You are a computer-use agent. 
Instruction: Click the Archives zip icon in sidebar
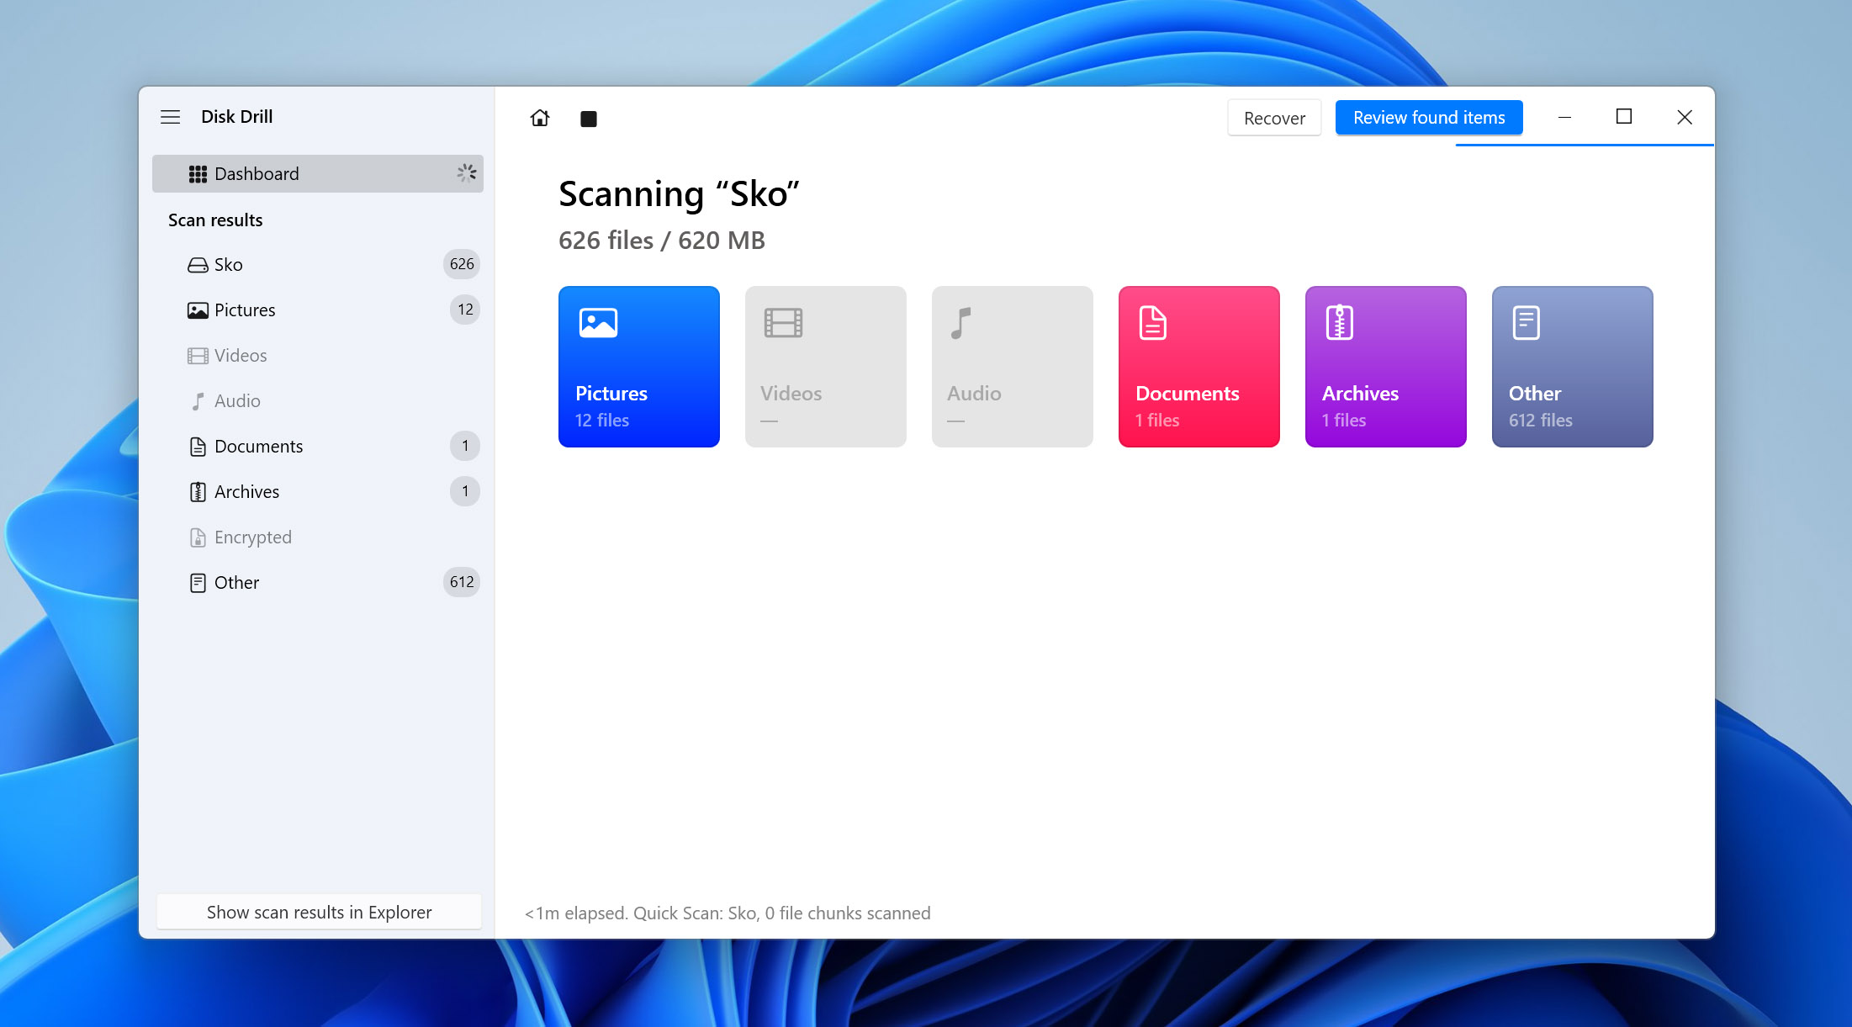tap(198, 492)
